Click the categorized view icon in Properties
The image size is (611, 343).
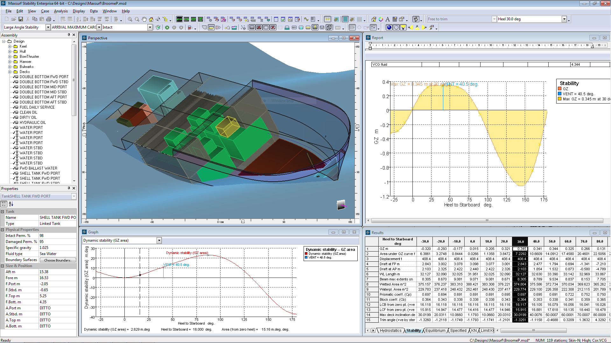(4, 204)
